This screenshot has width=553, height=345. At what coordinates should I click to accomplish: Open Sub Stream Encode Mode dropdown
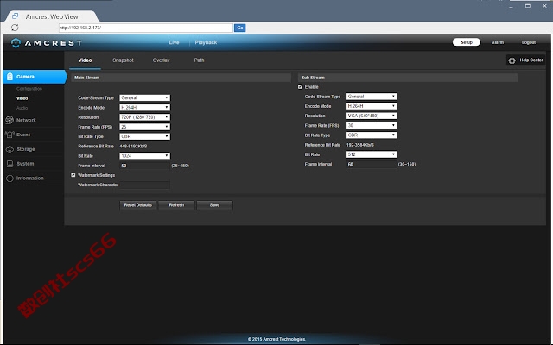(x=372, y=106)
